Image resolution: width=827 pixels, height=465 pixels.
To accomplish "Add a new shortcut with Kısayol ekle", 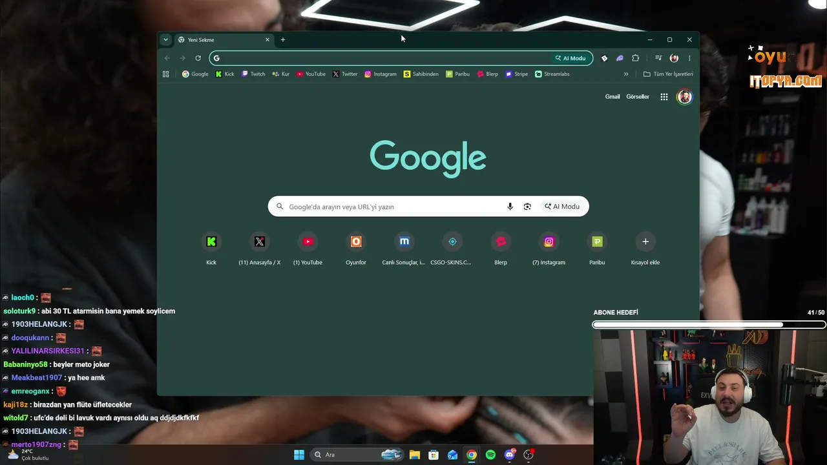I will [x=645, y=249].
